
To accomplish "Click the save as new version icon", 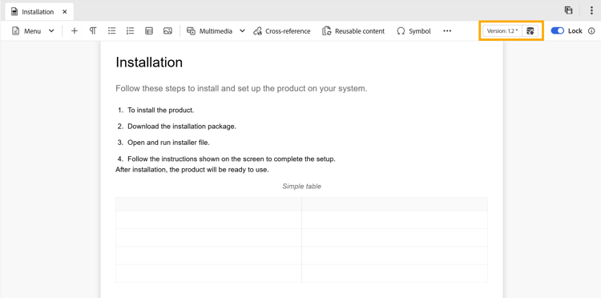I will pos(530,31).
